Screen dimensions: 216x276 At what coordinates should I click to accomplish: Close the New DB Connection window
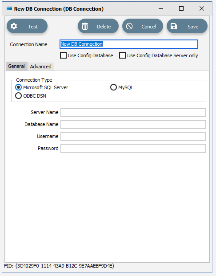202,8
